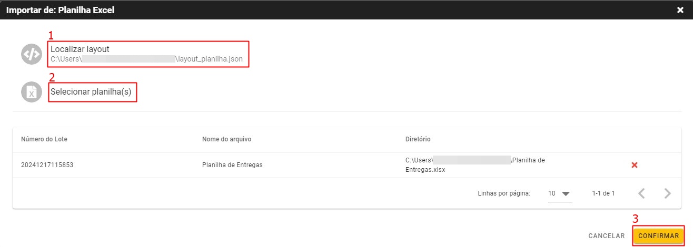Click the code brackets layout icon
The width and height of the screenshot is (693, 247).
[31, 54]
